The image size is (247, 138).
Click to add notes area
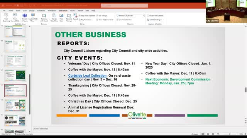(40, 129)
